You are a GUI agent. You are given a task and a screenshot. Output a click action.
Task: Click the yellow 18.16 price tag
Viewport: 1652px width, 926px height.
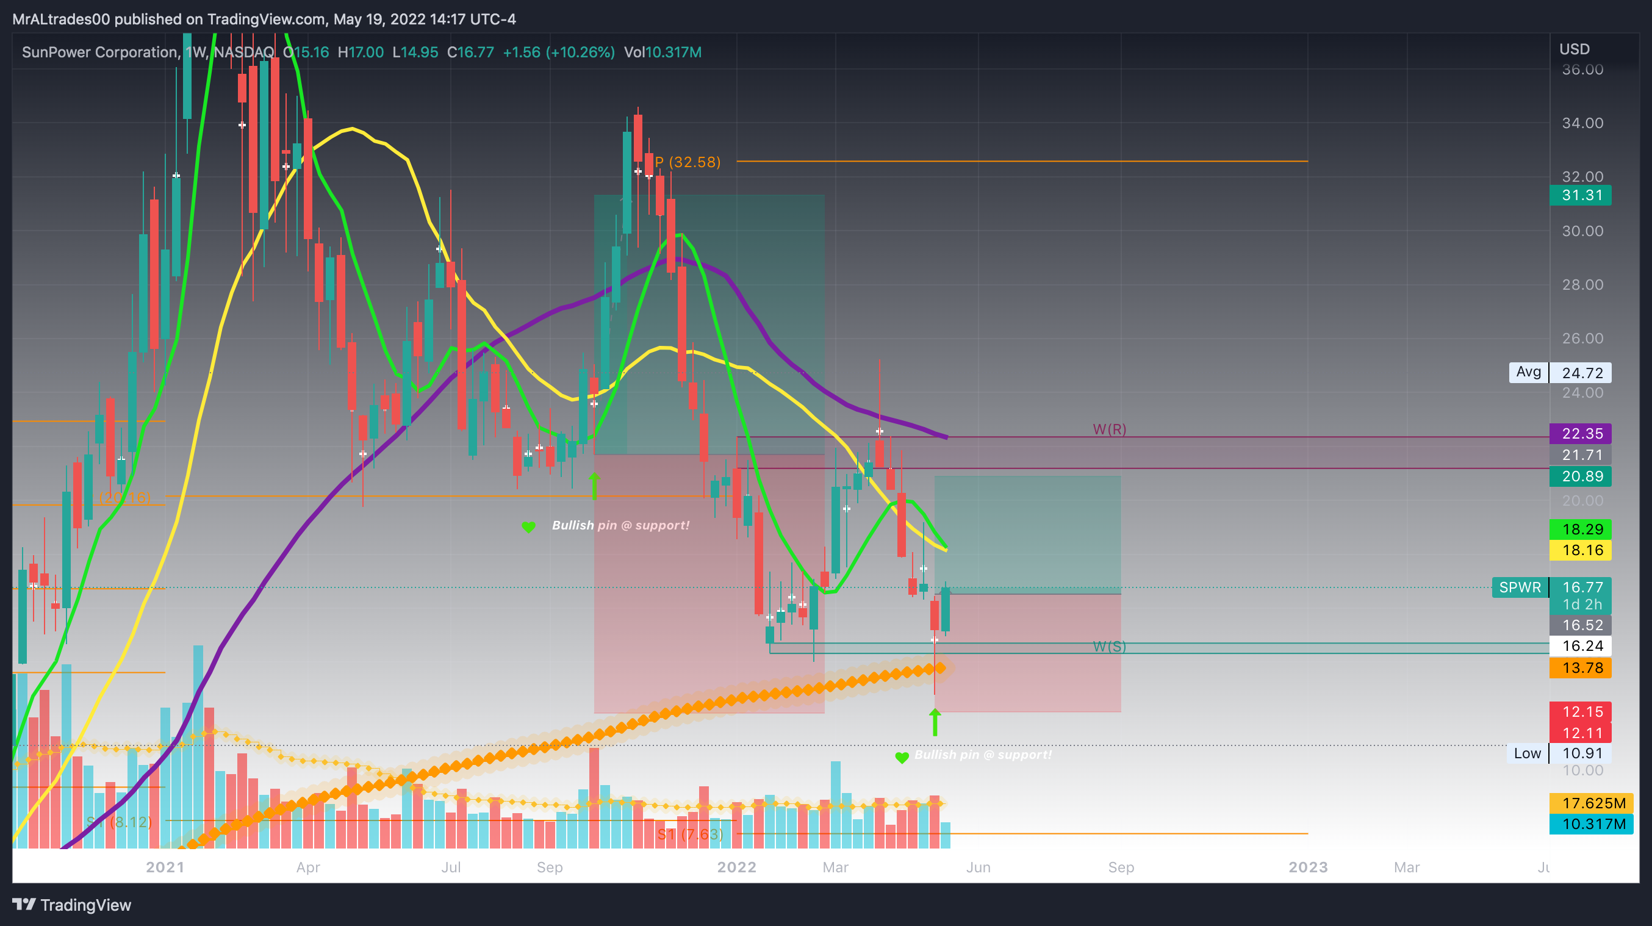pyautogui.click(x=1580, y=550)
